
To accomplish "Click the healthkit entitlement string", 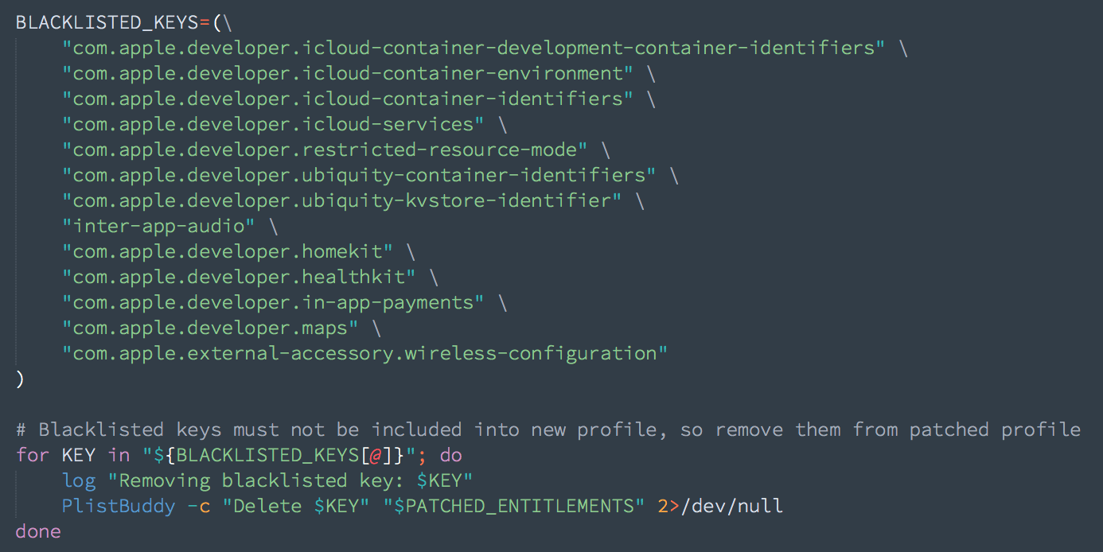I will click(239, 277).
